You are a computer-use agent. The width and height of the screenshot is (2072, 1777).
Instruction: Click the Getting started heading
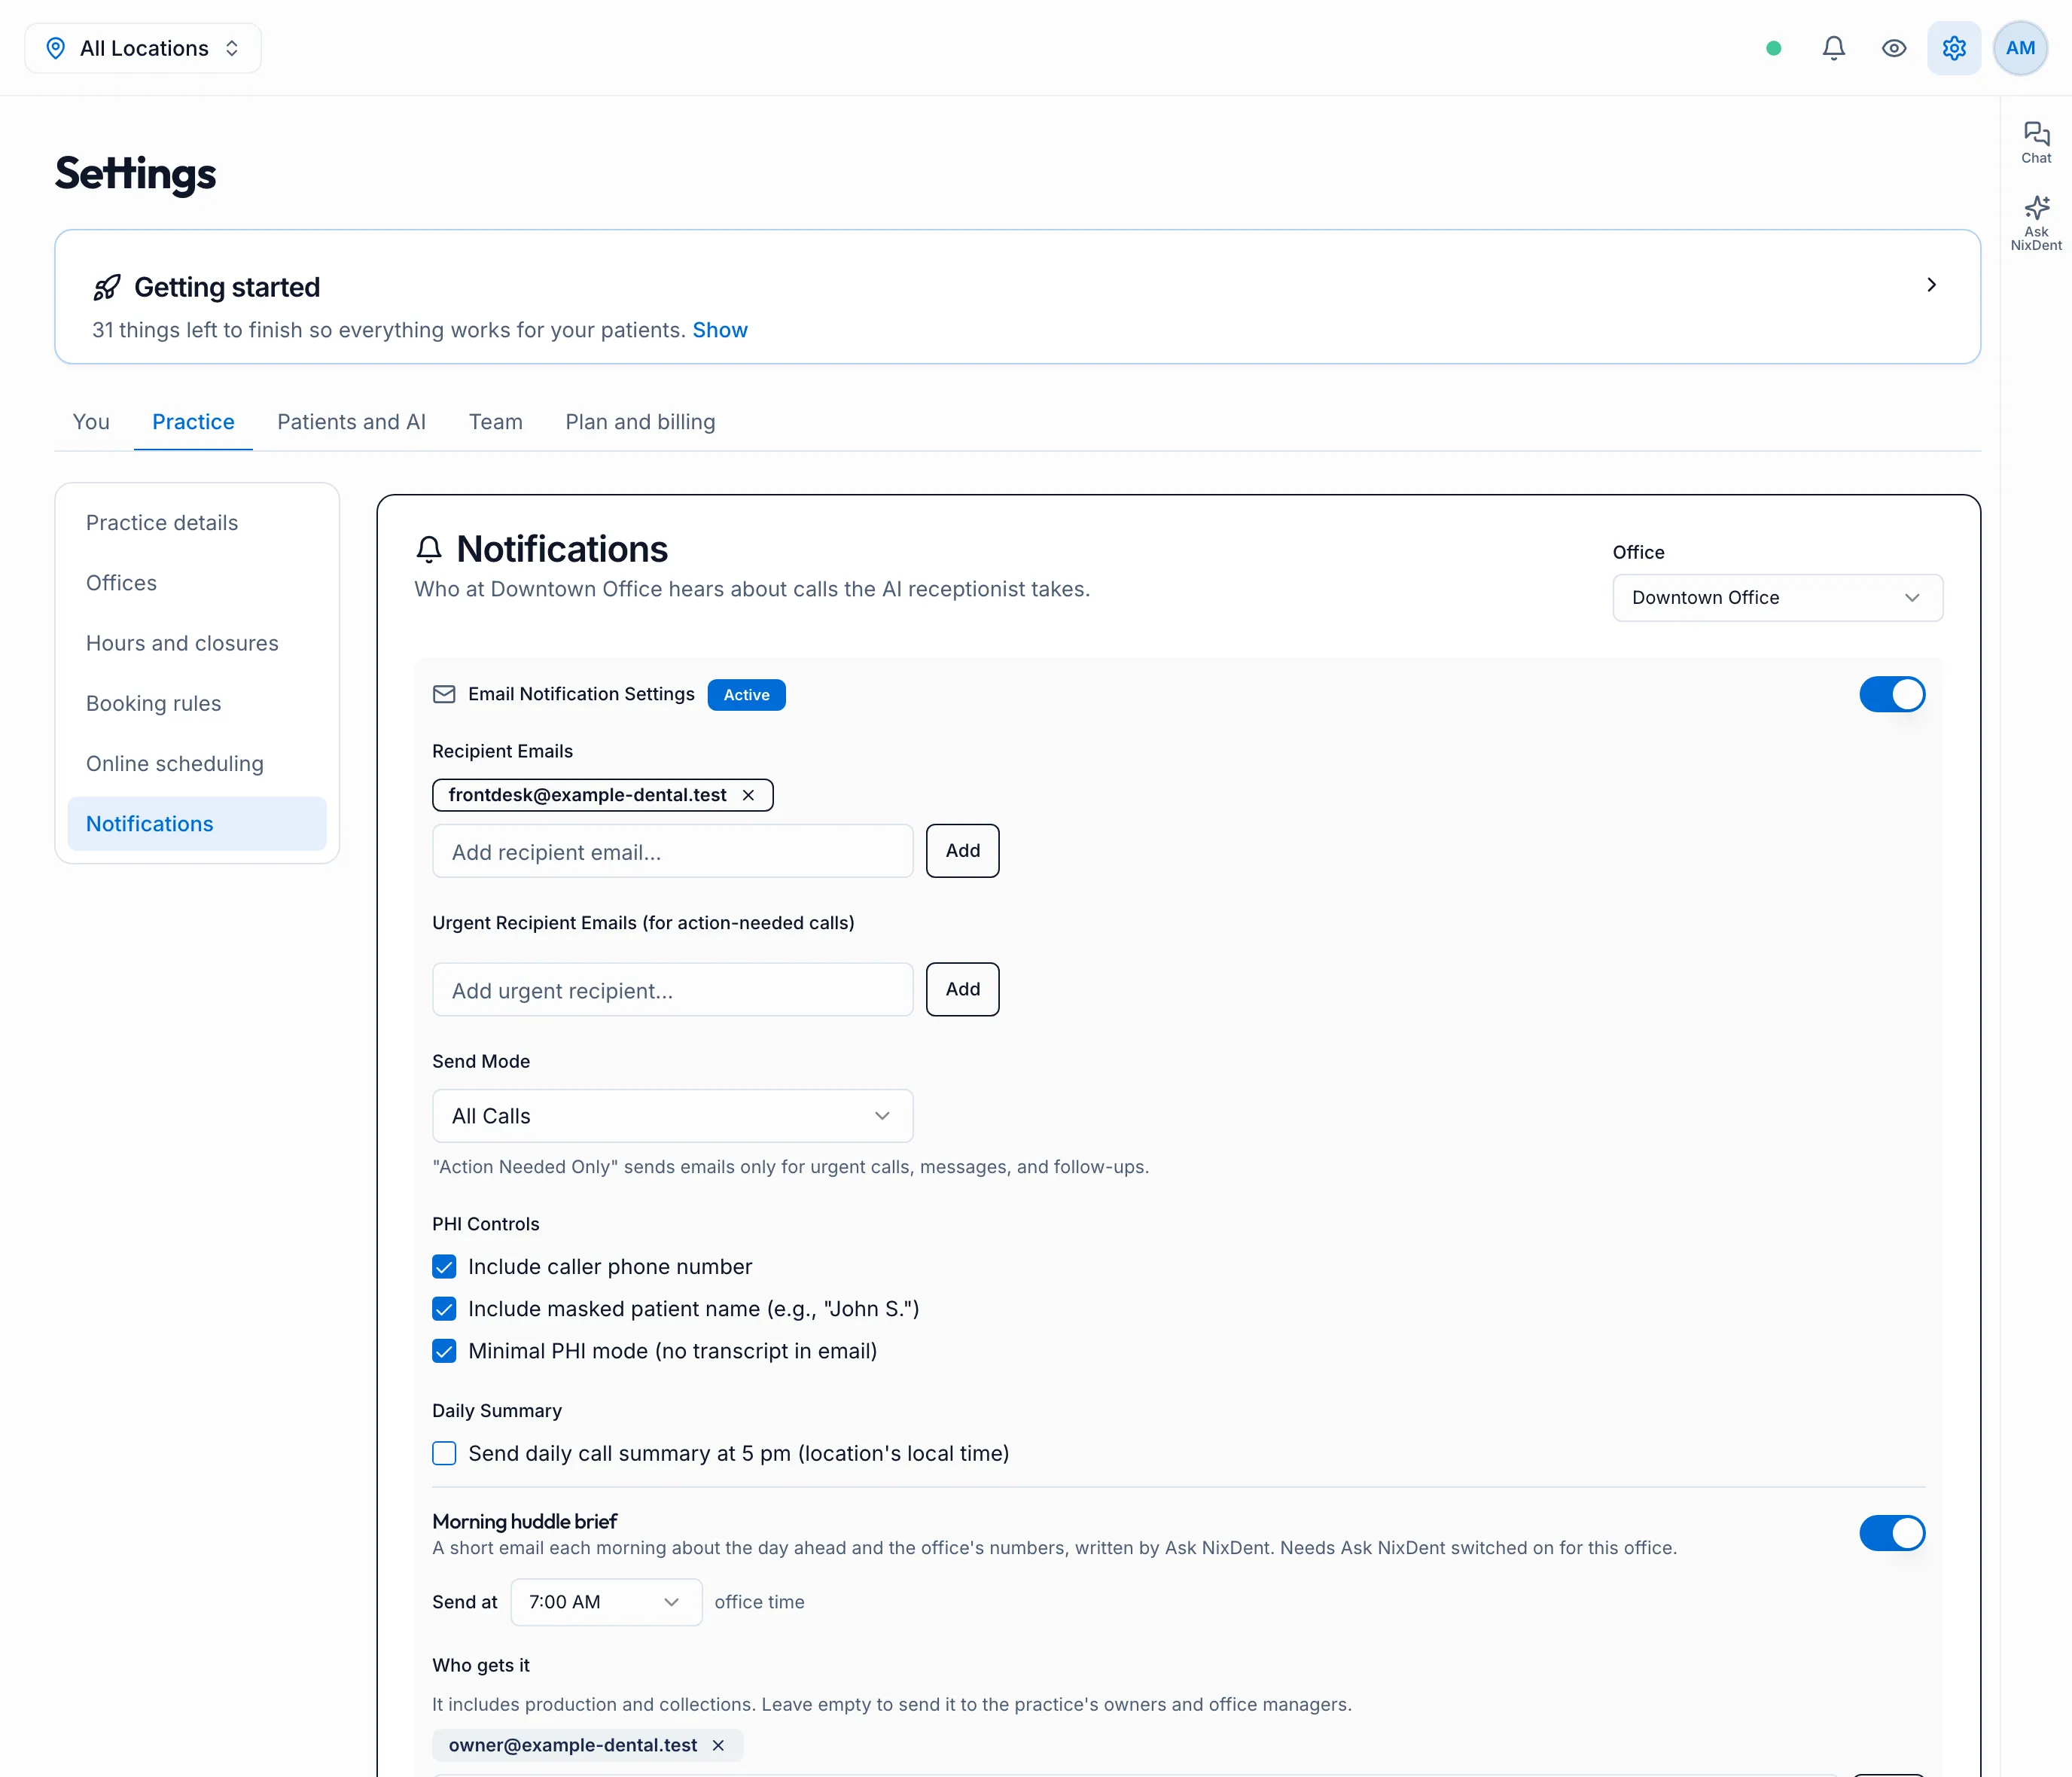[x=227, y=287]
